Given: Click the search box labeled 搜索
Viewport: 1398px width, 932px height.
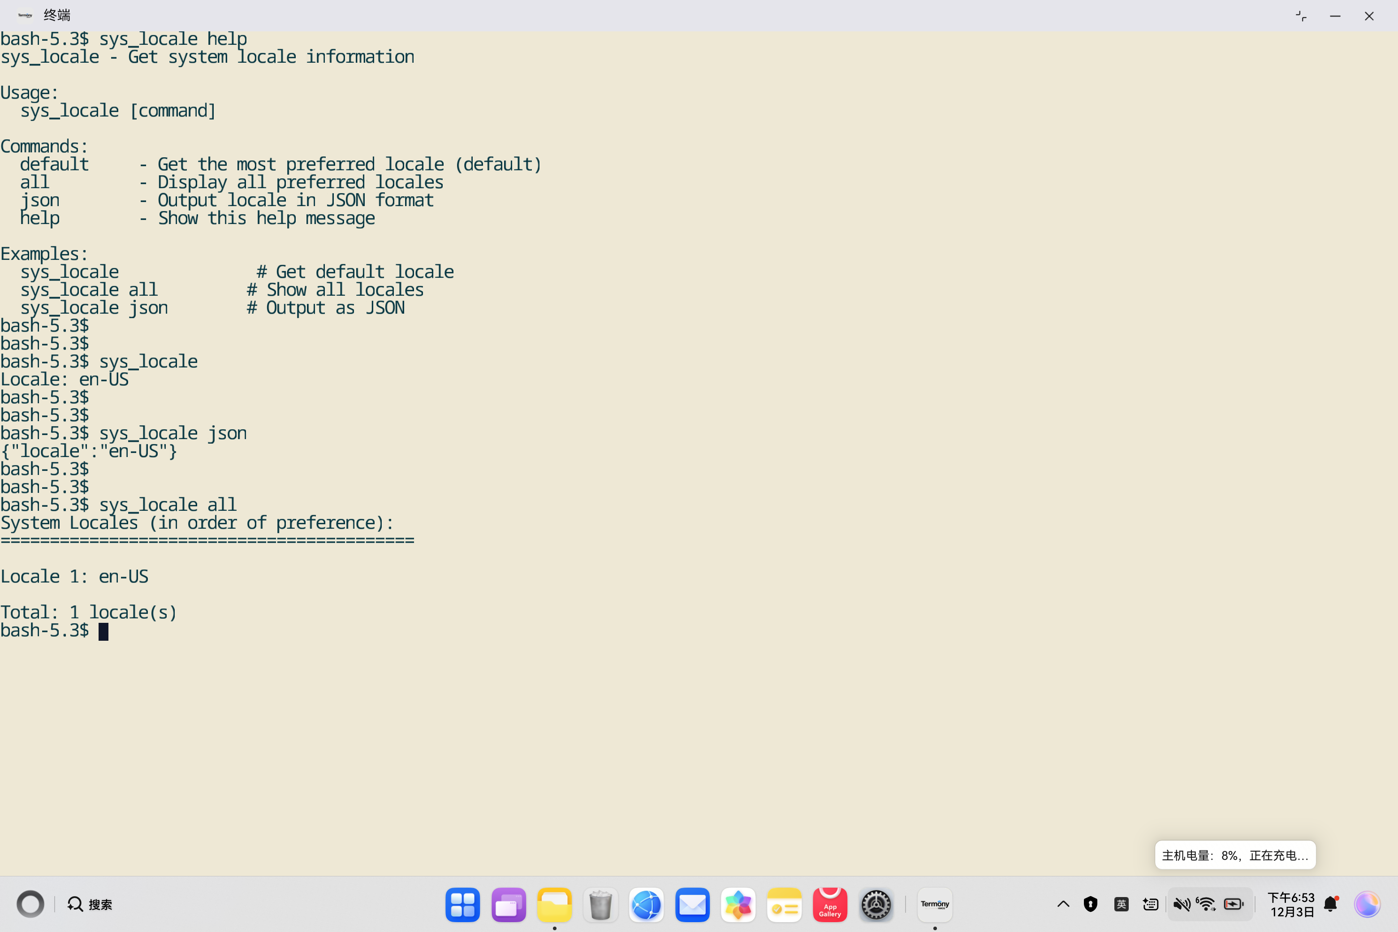Looking at the screenshot, I should [91, 904].
